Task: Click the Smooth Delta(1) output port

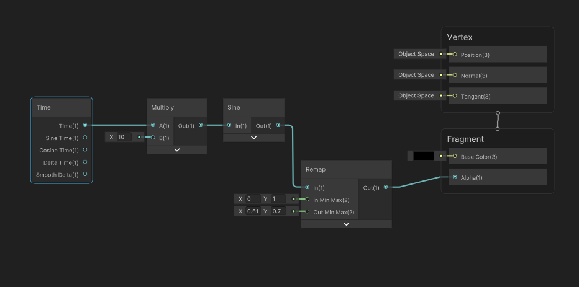Action: pos(85,174)
